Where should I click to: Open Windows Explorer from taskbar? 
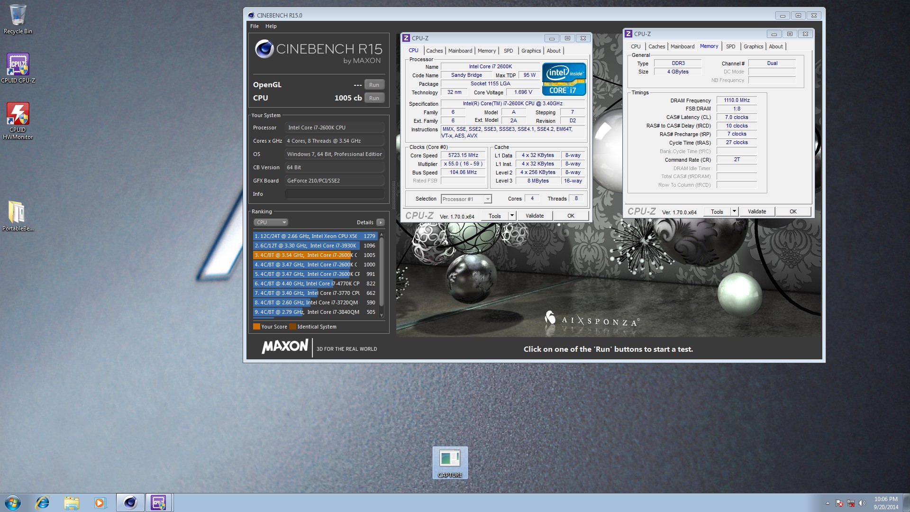click(71, 503)
